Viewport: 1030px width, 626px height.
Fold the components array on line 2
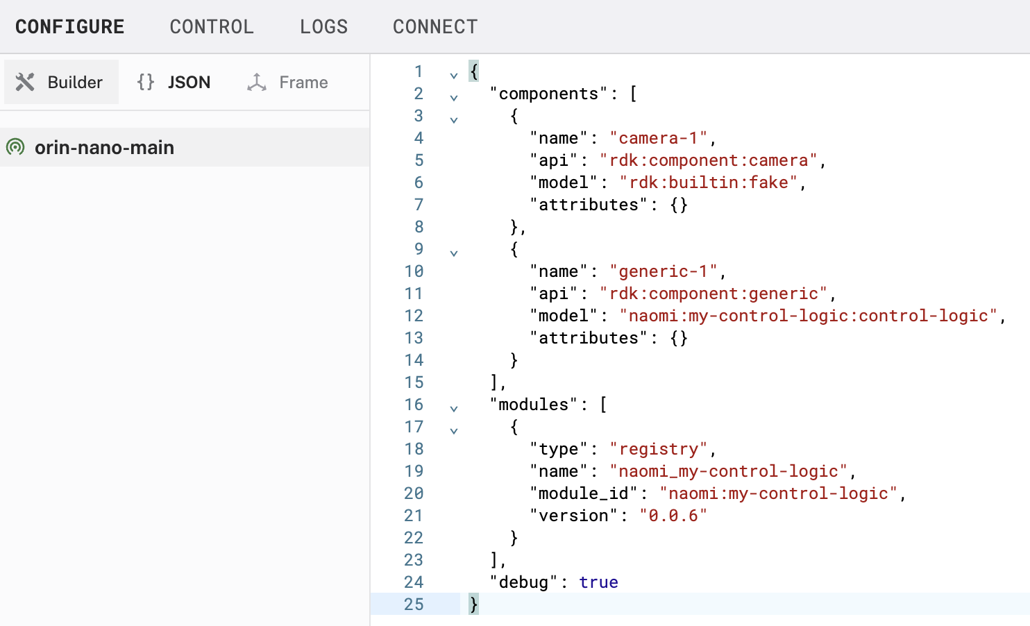pos(454,97)
